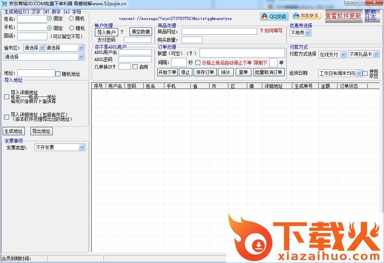Click the 清空数据 button
384x263 pixels.
tap(140, 32)
